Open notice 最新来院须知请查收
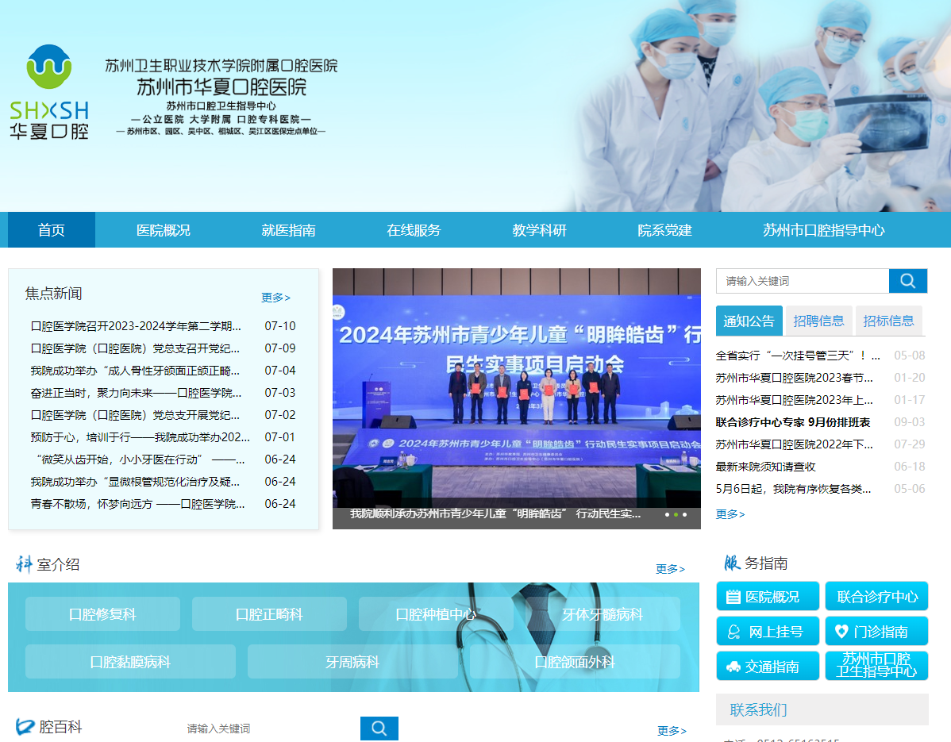Viewport: 951px width, 742px height. (x=765, y=467)
